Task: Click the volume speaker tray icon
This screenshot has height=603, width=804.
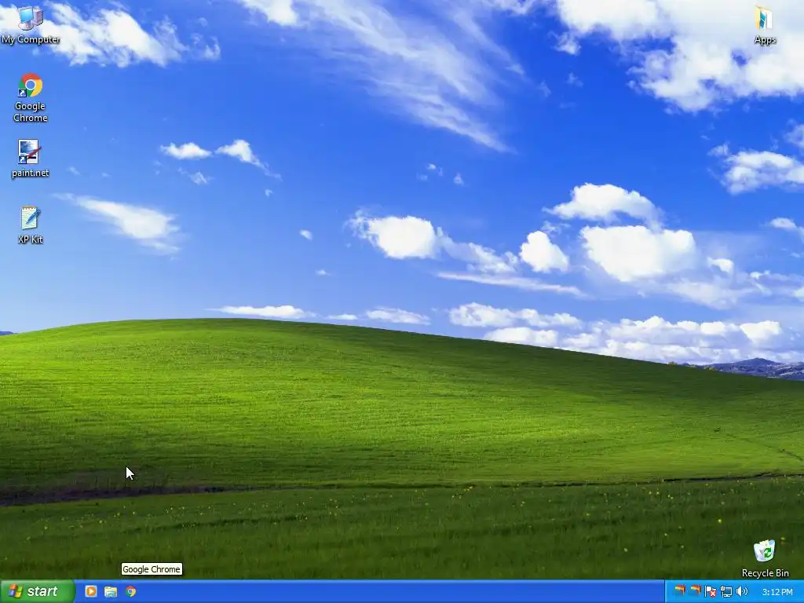Action: tap(741, 591)
